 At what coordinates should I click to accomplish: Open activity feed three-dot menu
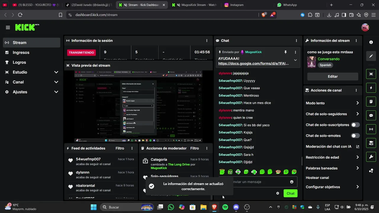(132, 148)
